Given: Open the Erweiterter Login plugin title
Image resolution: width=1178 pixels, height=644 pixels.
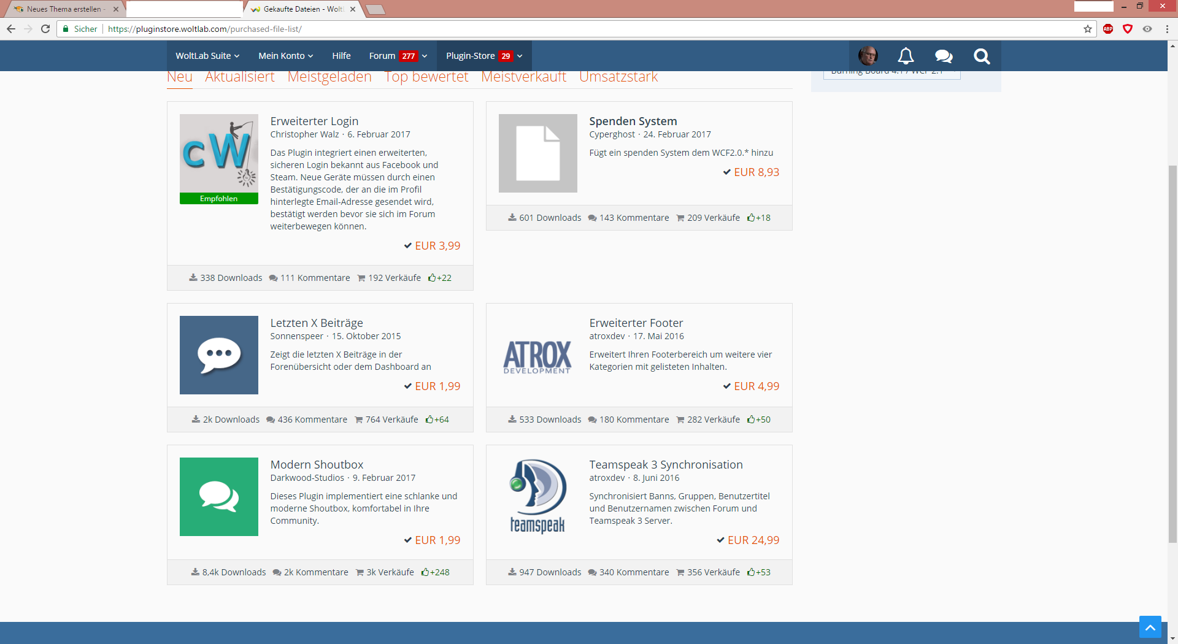Looking at the screenshot, I should (x=314, y=121).
